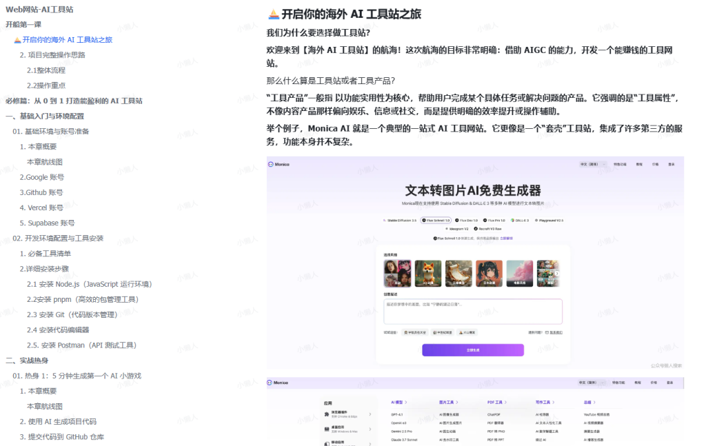Image resolution: width=706 pixels, height=446 pixels.
Task: Click the 开船第一课 outline heading
Action: (x=23, y=25)
